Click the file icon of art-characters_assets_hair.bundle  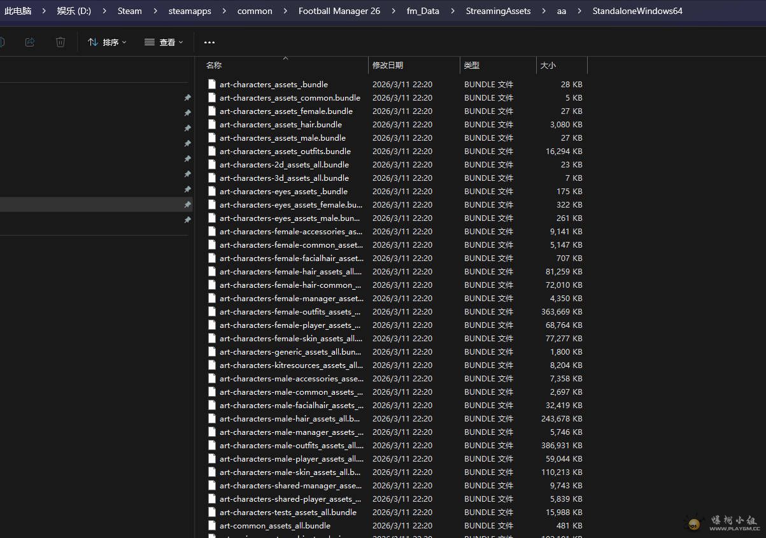211,124
